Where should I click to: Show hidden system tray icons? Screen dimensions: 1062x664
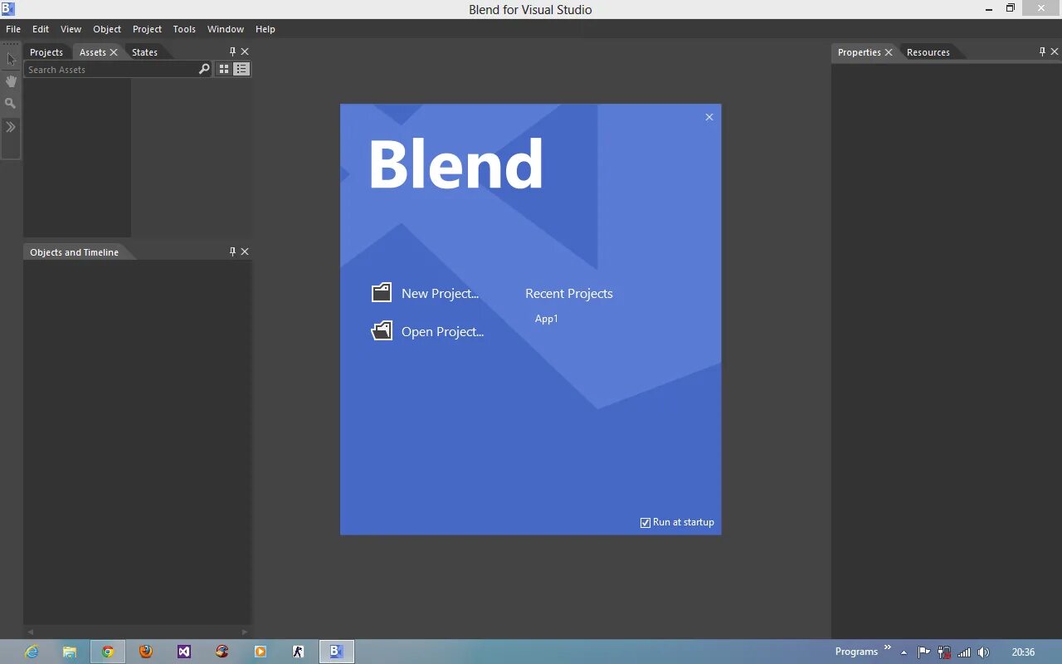[904, 652]
